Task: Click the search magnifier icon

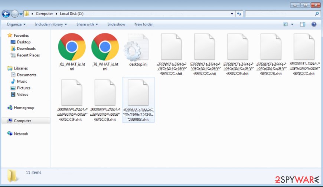Action: [317, 14]
